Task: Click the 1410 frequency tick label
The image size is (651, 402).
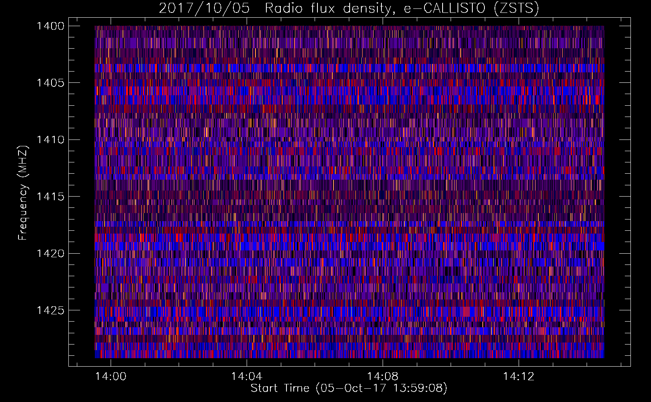Action: (x=50, y=140)
